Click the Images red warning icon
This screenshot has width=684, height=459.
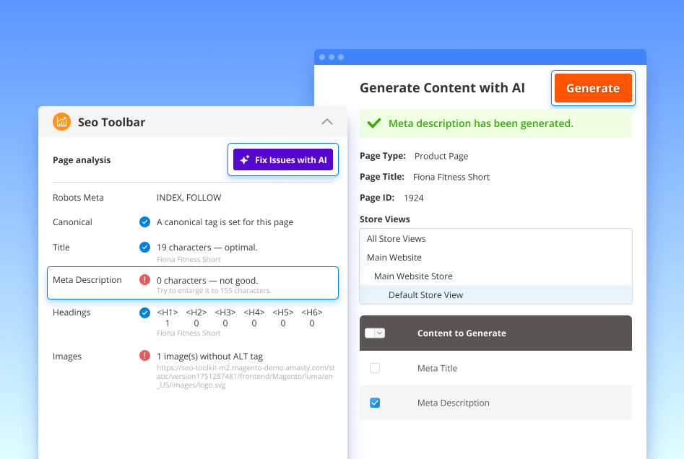[144, 356]
